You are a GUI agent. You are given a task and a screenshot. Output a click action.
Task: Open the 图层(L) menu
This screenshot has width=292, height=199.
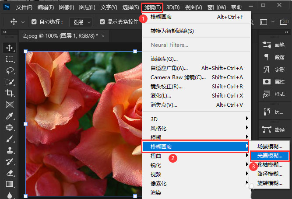[x=87, y=7]
